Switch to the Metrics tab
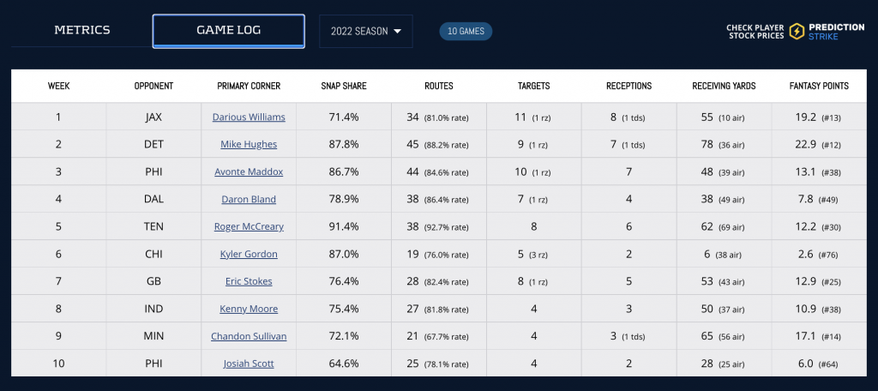Viewport: 878px width, 391px height. tap(82, 30)
